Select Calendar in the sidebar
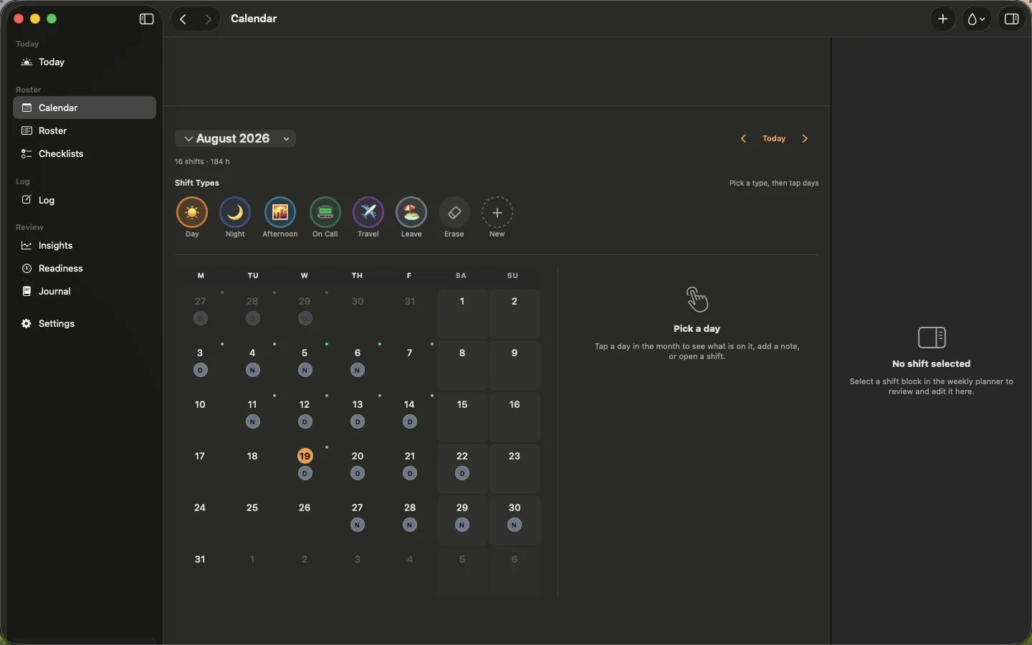Image resolution: width=1032 pixels, height=645 pixels. click(85, 108)
